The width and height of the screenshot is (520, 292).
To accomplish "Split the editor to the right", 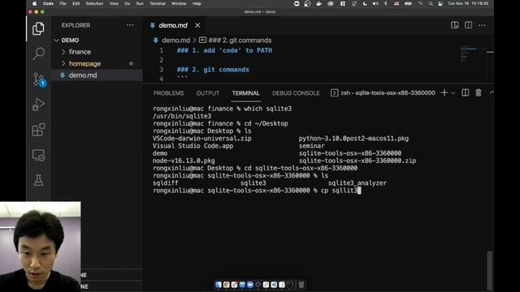I will 468,25.
